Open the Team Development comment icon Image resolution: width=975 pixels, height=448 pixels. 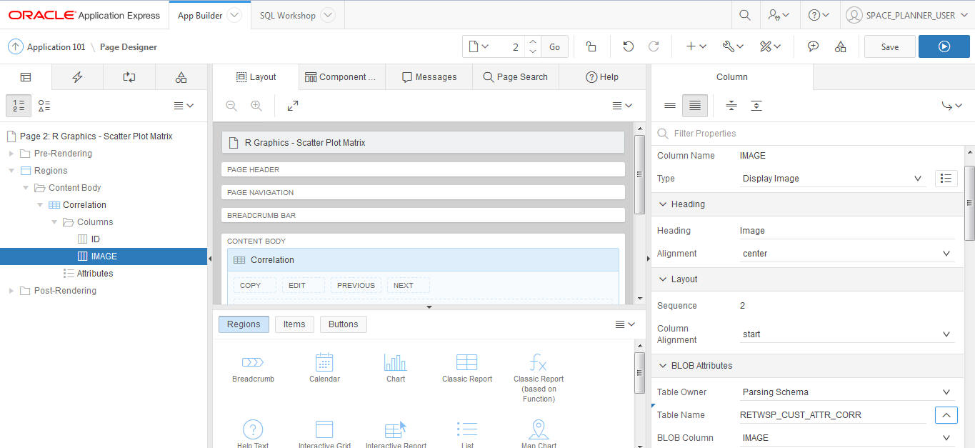pos(813,46)
